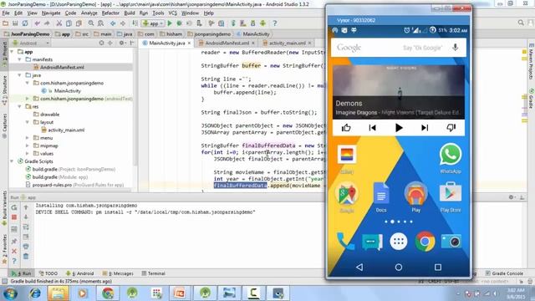Collapse the app module tree node
535x301 pixels.
12,52
